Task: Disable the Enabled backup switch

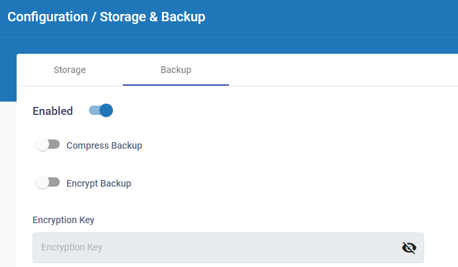Action: tap(101, 110)
